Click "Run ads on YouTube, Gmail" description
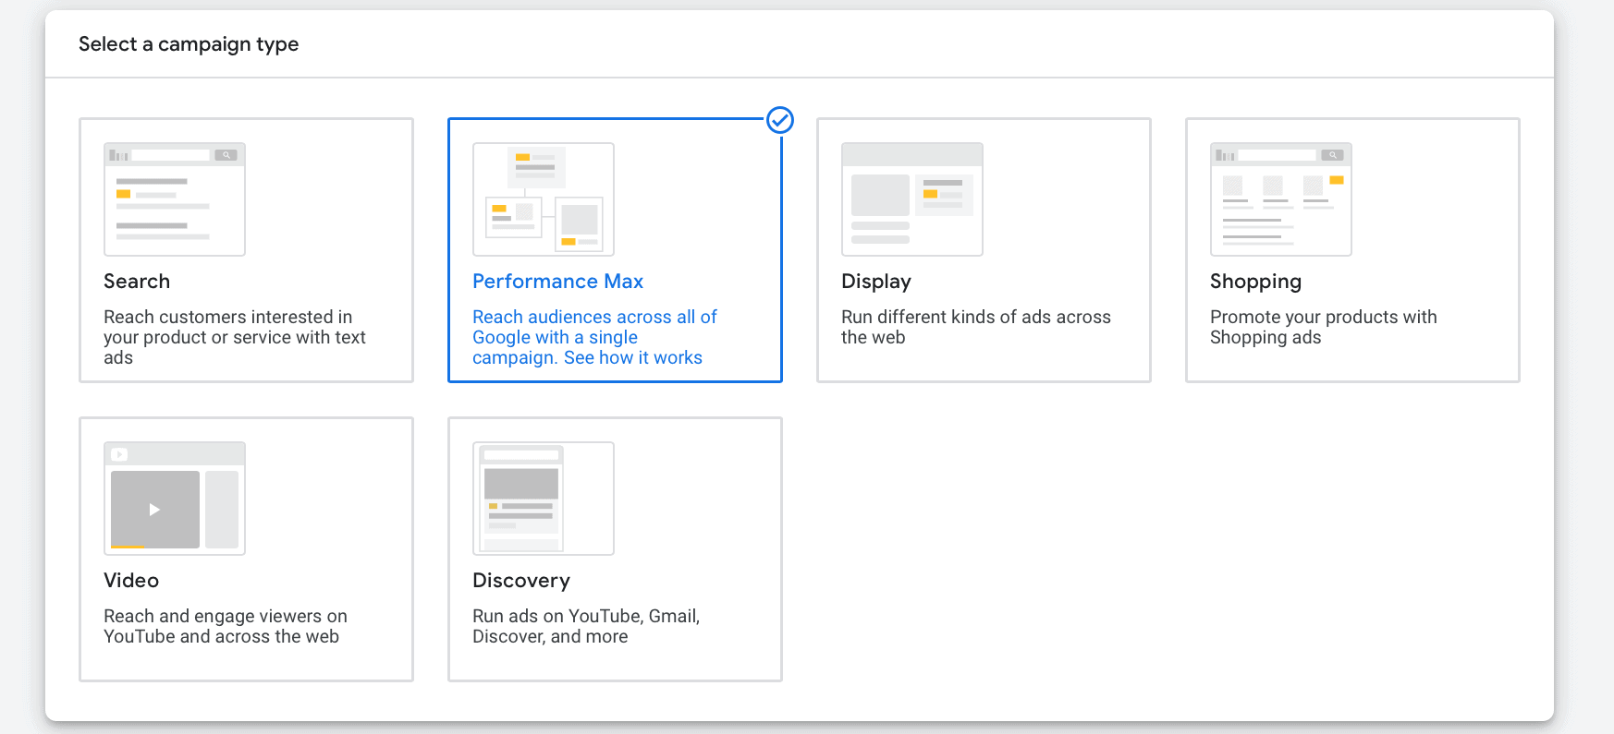The image size is (1614, 734). coord(586,626)
